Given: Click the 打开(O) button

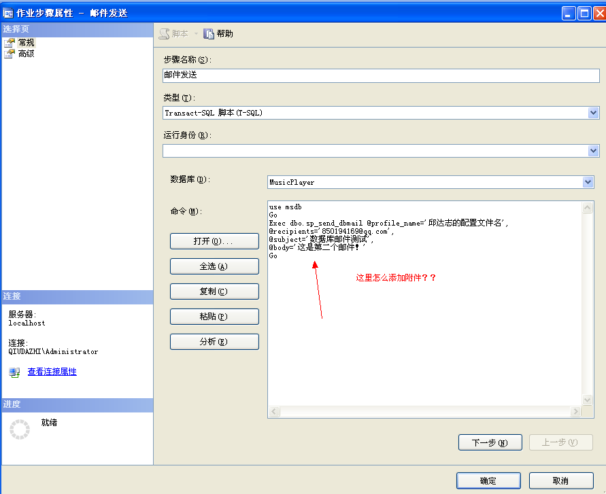Looking at the screenshot, I should tap(214, 241).
